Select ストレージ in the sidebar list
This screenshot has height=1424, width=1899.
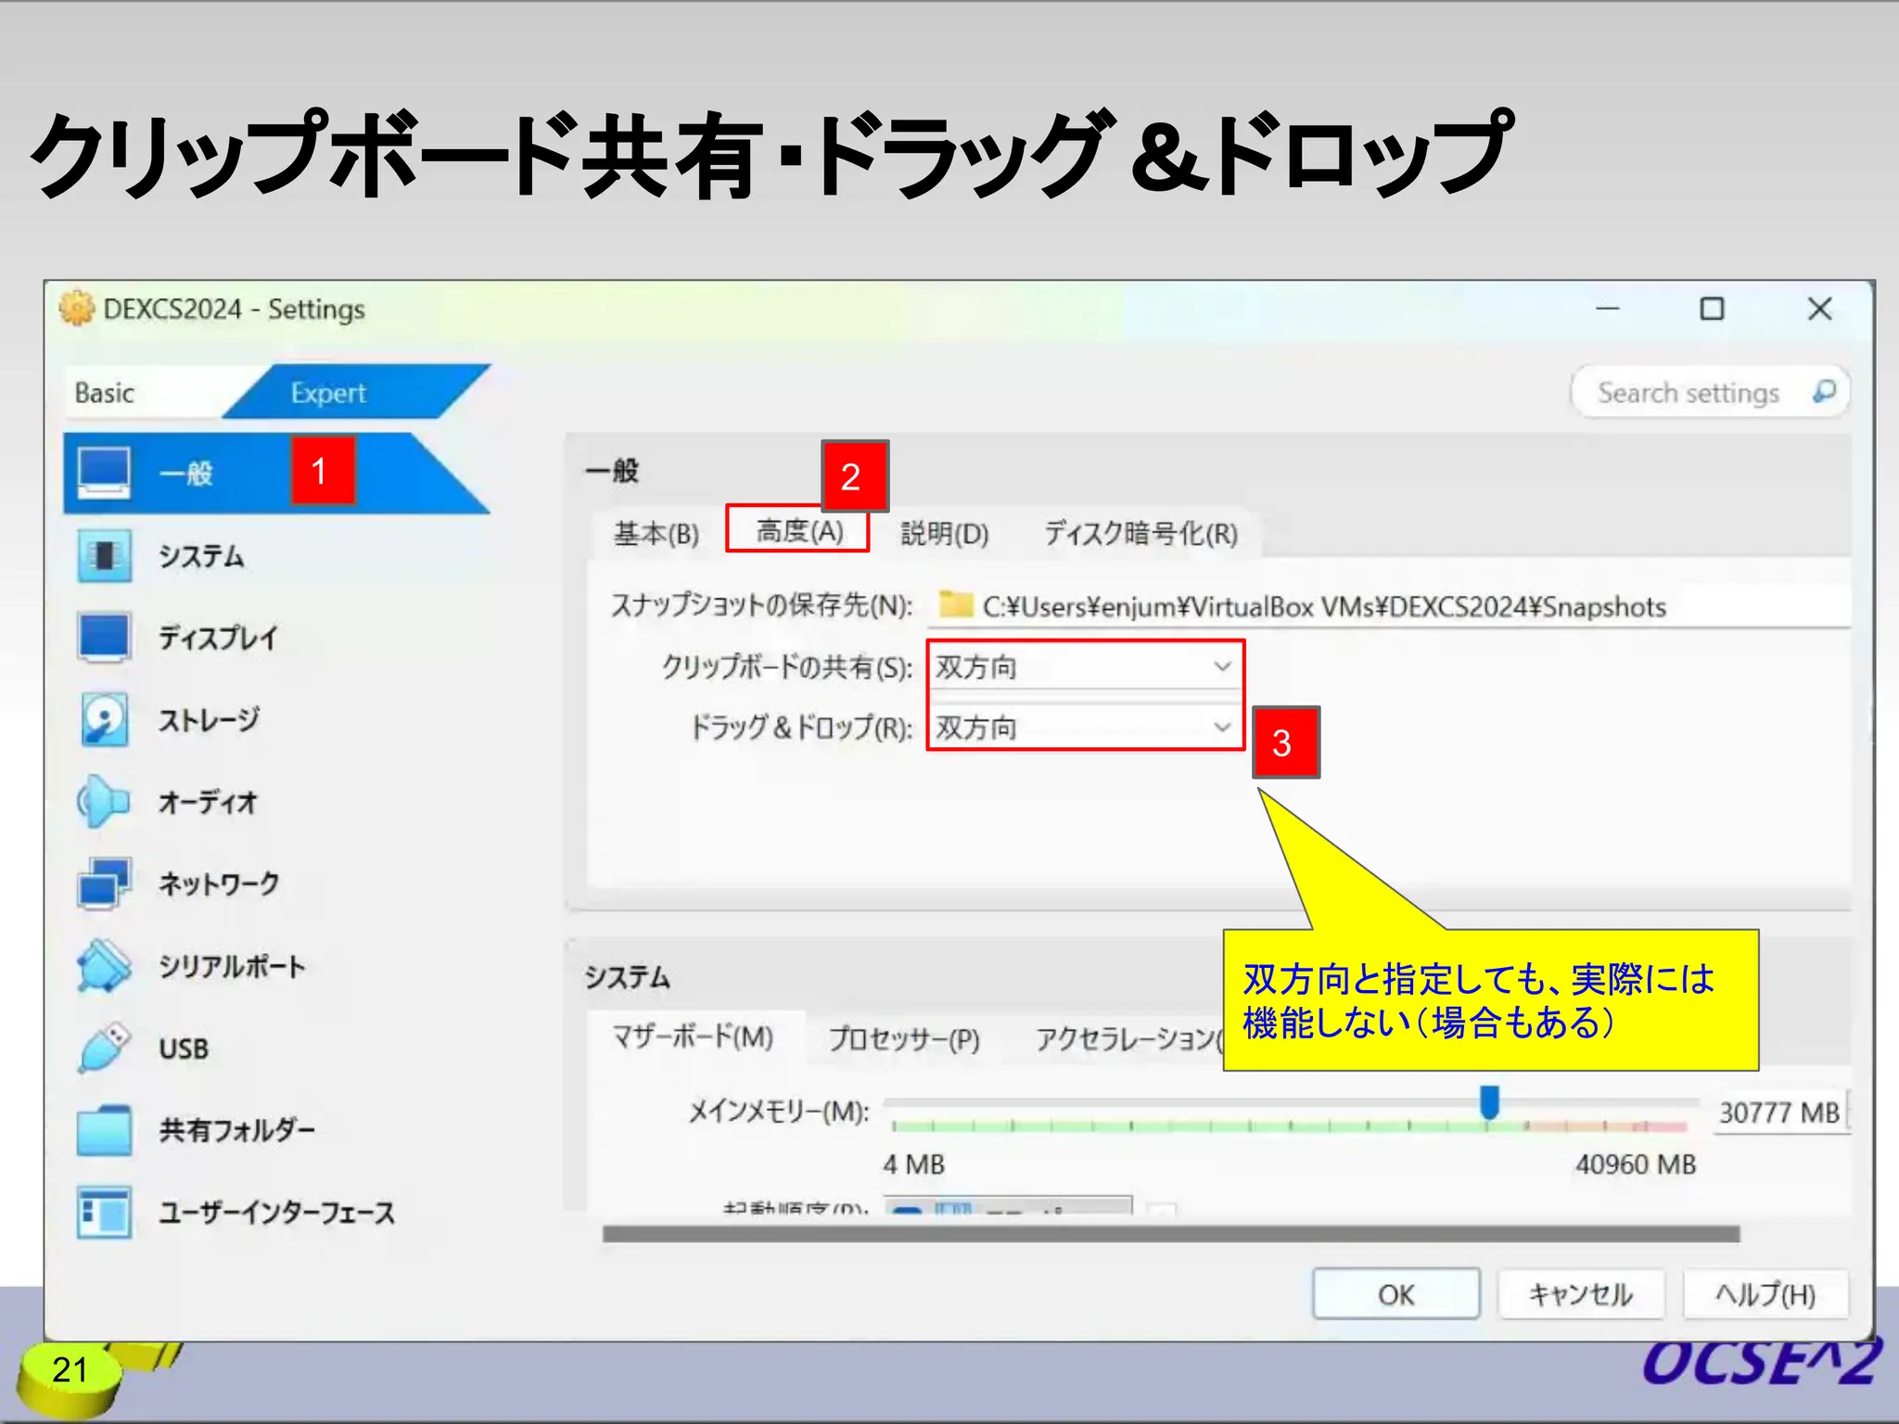click(x=209, y=720)
